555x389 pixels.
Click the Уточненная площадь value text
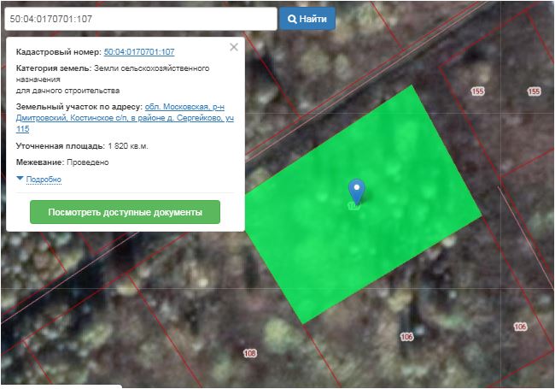click(x=128, y=146)
